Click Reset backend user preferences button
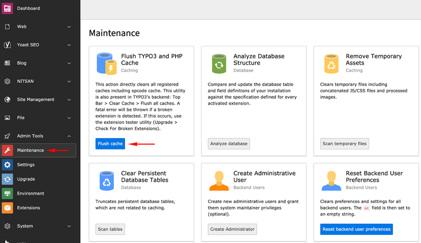This screenshot has width=421, height=243. pos(356,229)
